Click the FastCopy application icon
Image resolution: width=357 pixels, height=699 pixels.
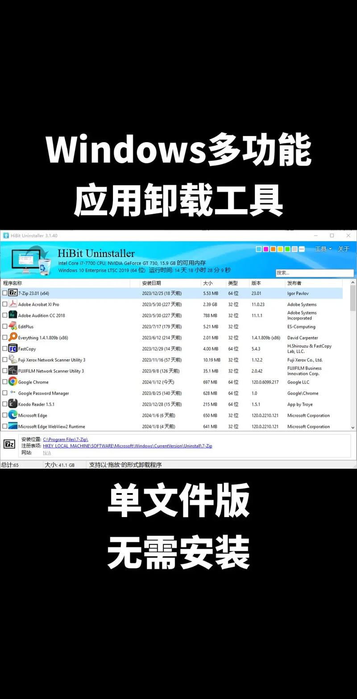click(13, 349)
